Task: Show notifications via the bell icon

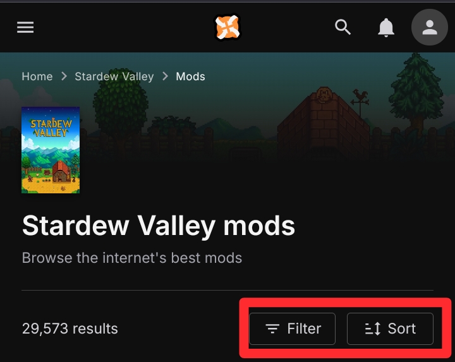Action: (386, 28)
